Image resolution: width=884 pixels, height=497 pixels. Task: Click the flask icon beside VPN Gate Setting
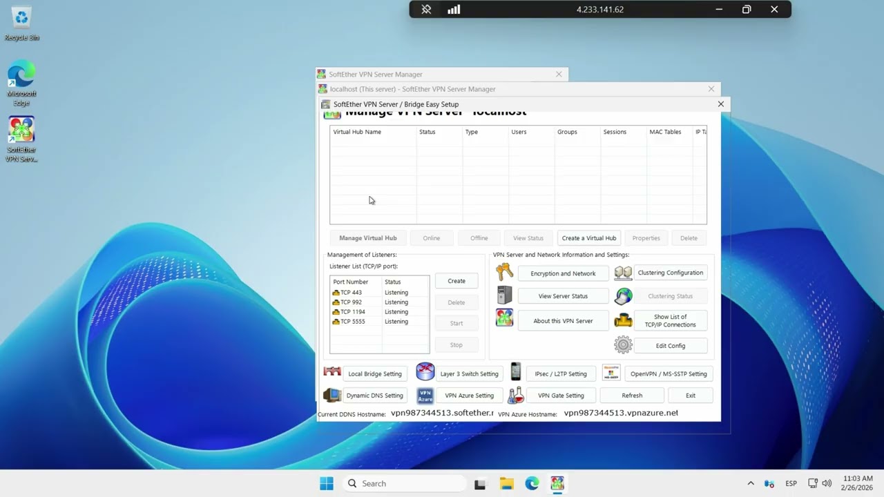click(516, 395)
